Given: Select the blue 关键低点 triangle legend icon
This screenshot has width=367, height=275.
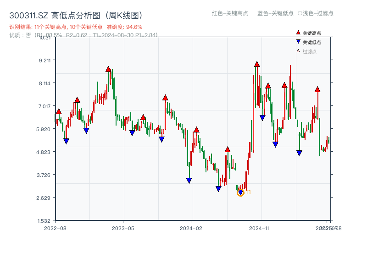Looking at the screenshot, I should (x=298, y=40).
